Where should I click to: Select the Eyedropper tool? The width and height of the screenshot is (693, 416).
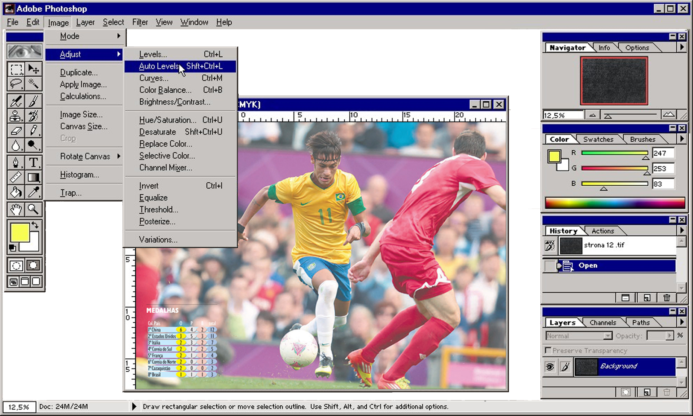(34, 192)
